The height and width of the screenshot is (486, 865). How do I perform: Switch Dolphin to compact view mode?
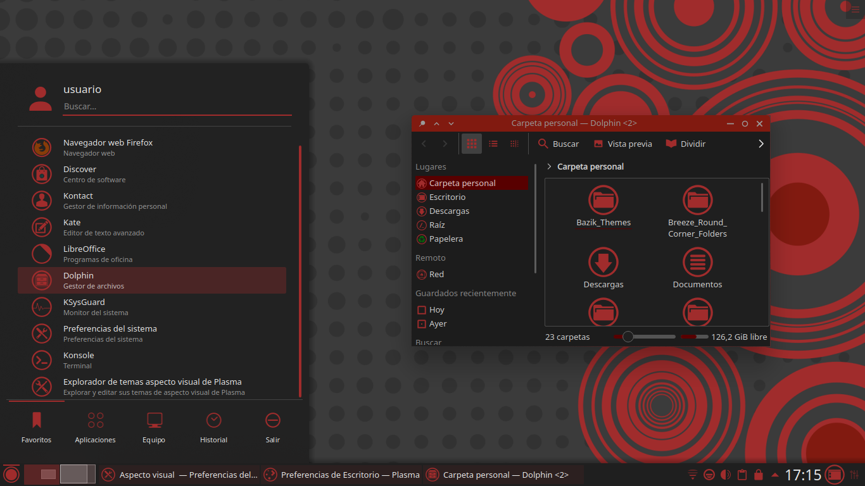(x=493, y=144)
